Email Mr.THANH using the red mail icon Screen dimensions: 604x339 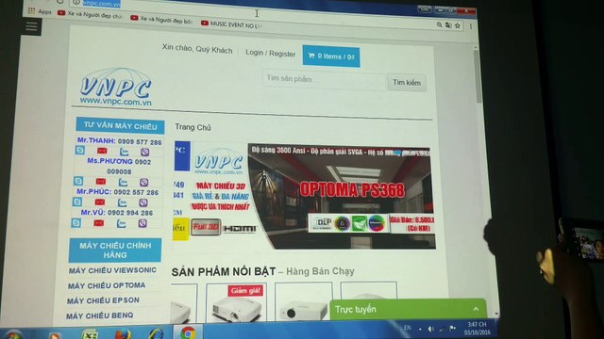click(x=102, y=151)
